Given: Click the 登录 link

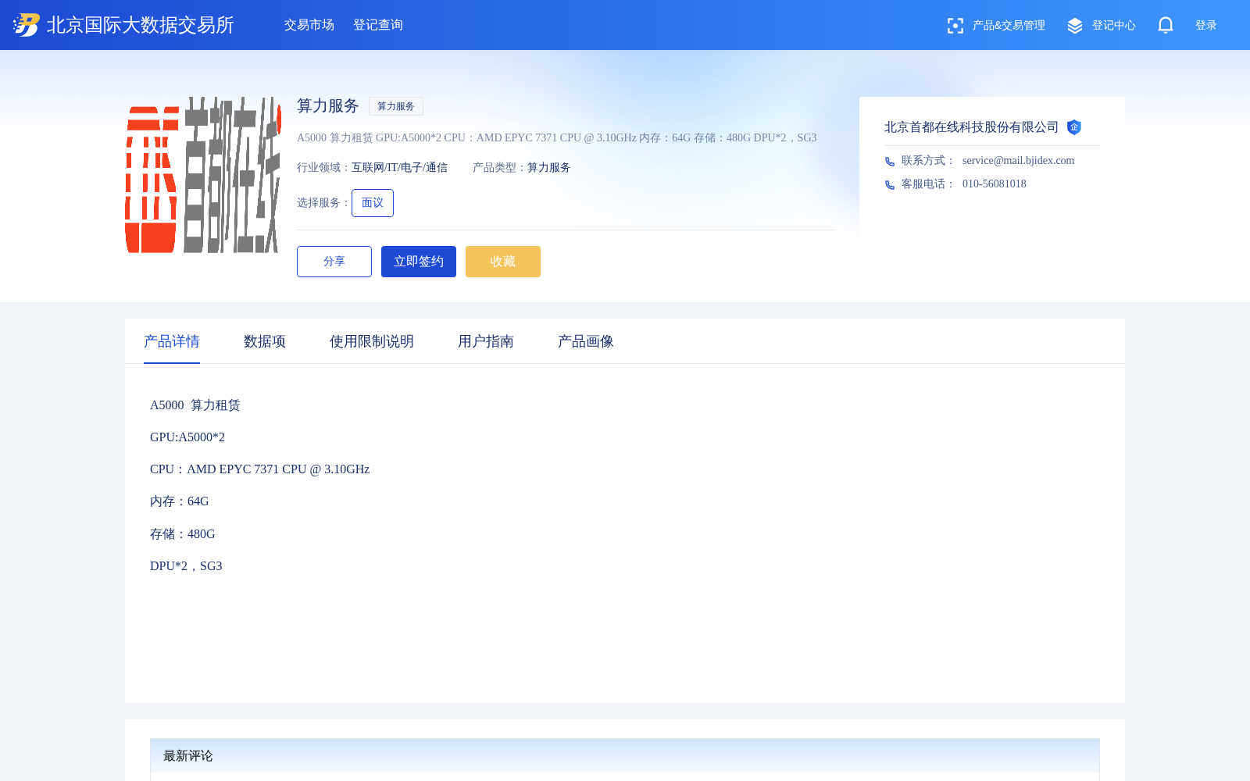Looking at the screenshot, I should pyautogui.click(x=1206, y=26).
